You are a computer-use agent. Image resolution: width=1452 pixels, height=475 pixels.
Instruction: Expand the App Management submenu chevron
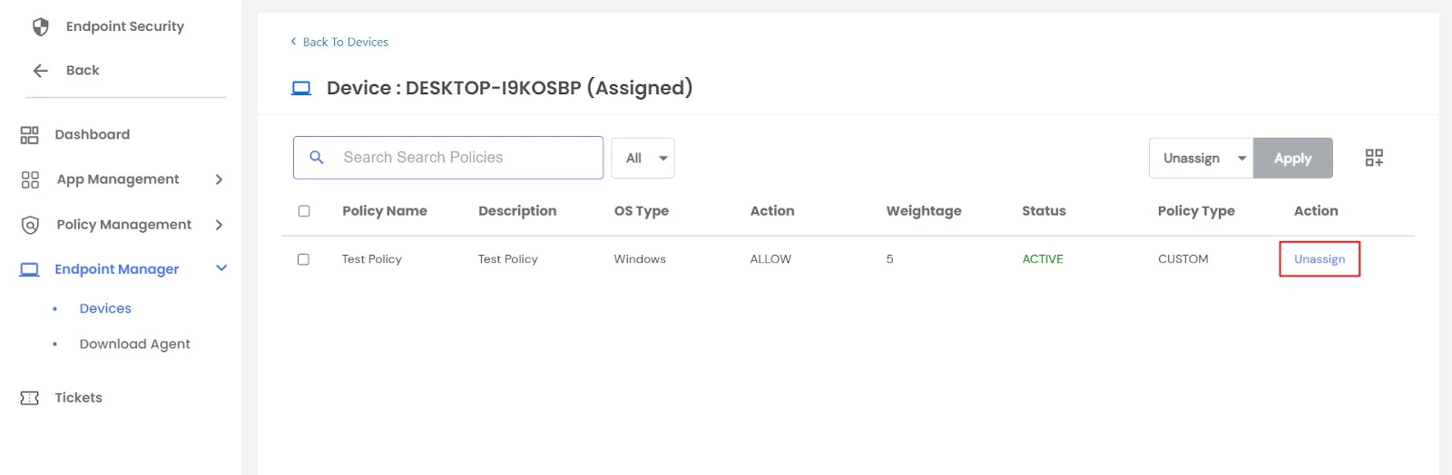(x=219, y=179)
